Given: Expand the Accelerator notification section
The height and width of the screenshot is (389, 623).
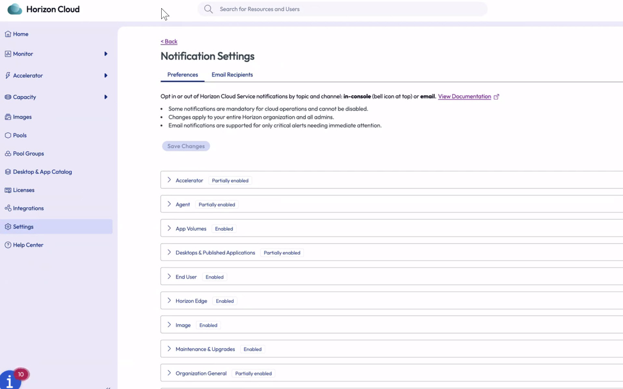Looking at the screenshot, I should point(169,180).
